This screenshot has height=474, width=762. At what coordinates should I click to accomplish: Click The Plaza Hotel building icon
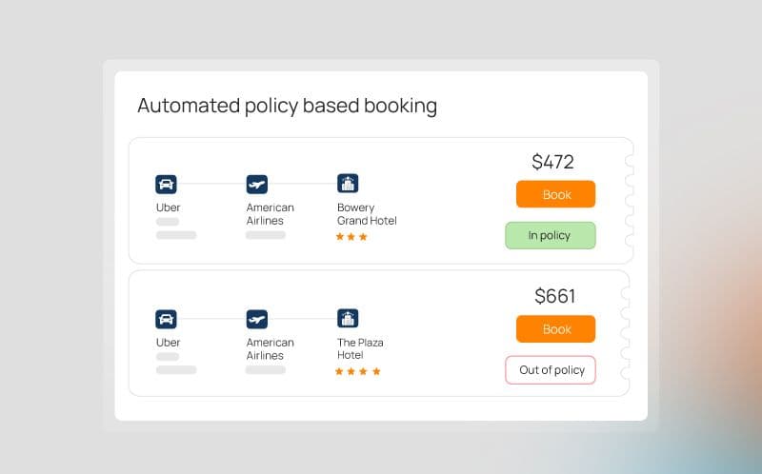pos(348,319)
